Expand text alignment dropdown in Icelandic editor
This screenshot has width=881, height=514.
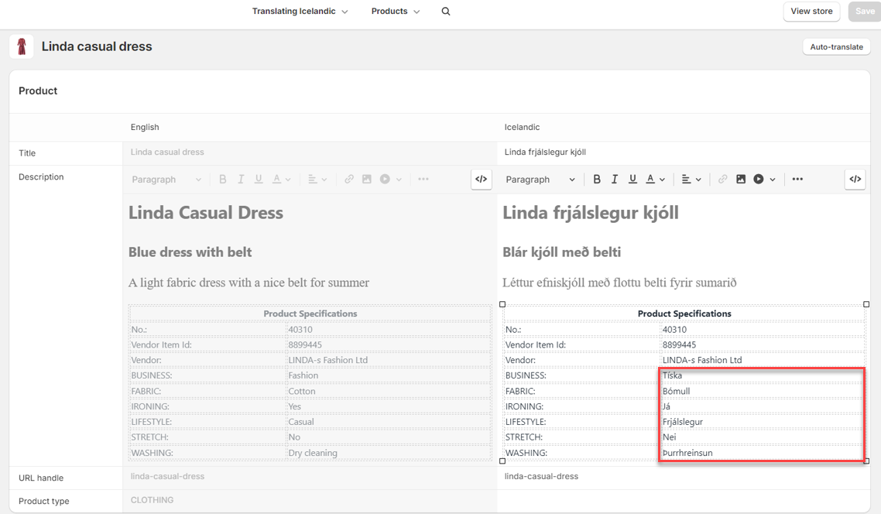tap(690, 180)
